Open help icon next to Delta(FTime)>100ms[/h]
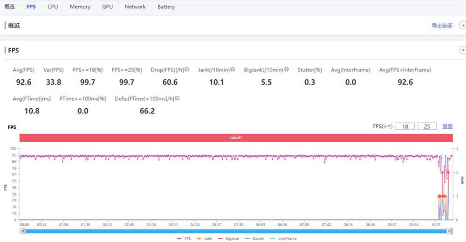The width and height of the screenshot is (466, 242). 177,98
